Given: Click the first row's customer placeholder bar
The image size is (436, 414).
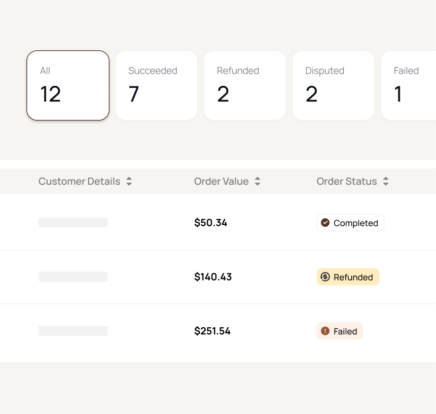Looking at the screenshot, I should pos(73,222).
